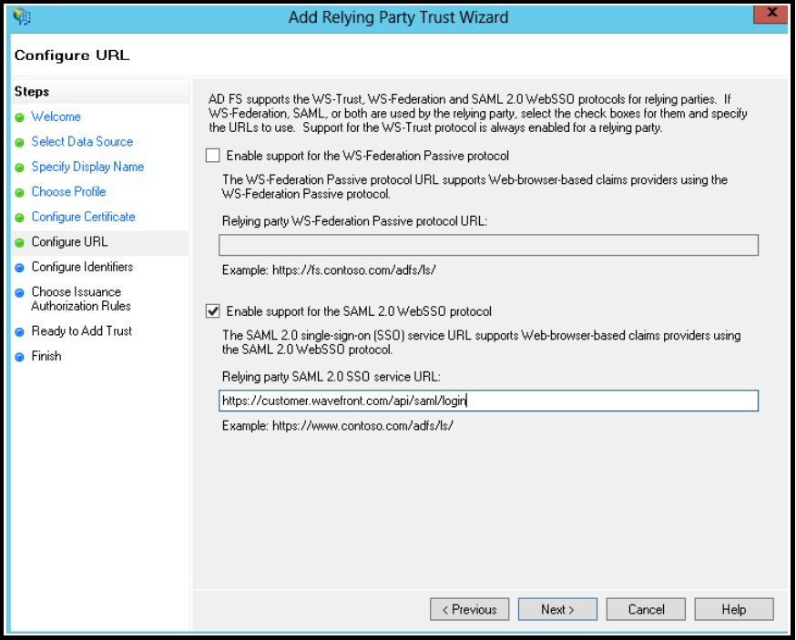Click the WS-Federation Passive protocol URL field
This screenshot has width=796, height=640.
[488, 245]
